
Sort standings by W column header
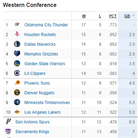tap(84, 16)
